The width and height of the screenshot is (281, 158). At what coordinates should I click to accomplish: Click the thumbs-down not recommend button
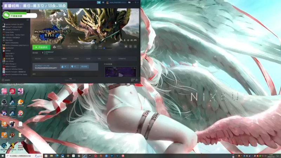(x=74, y=66)
